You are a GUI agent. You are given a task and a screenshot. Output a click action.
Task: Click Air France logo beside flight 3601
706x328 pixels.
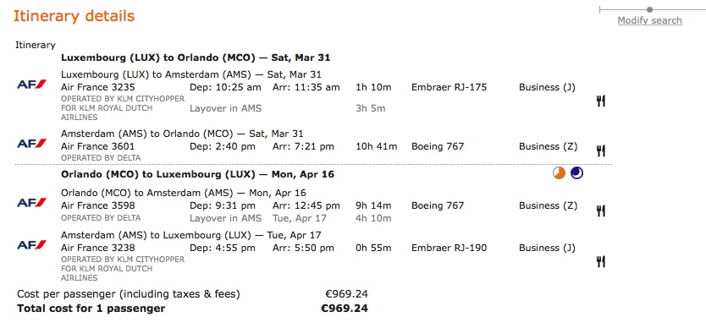(31, 144)
